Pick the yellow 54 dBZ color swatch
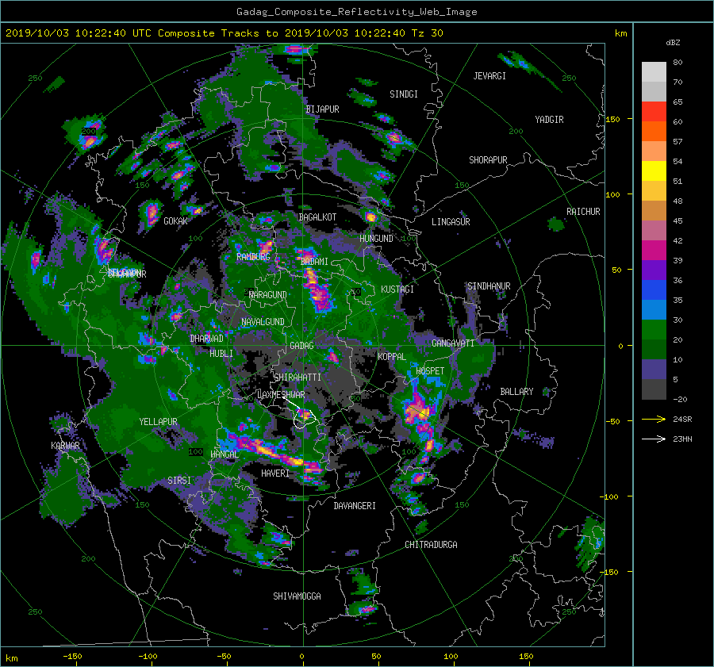This screenshot has height=667, width=714. click(654, 171)
